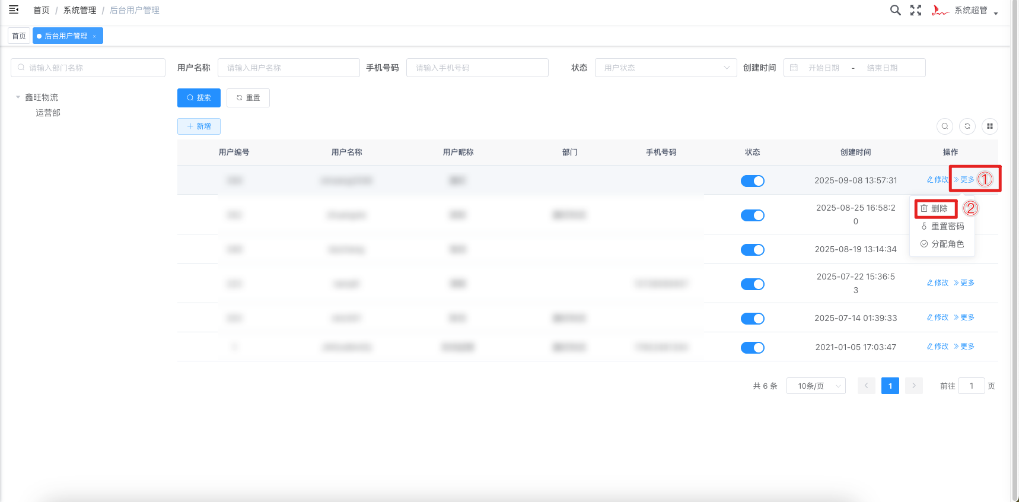
Task: Open the 用户状态 dropdown
Action: 666,68
